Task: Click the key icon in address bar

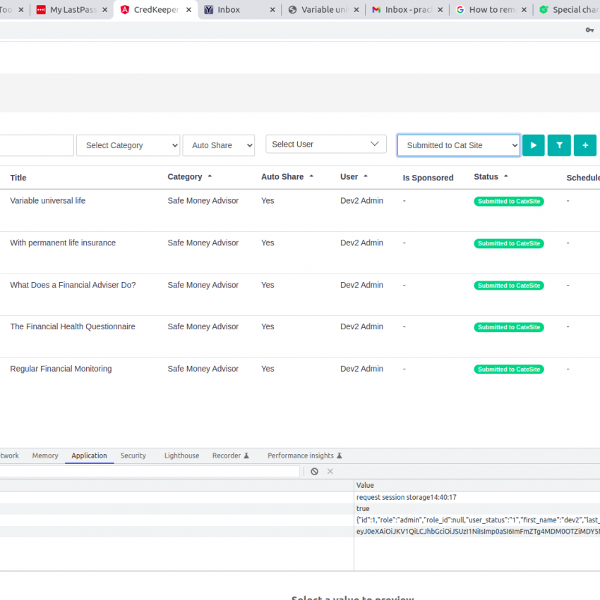Action: click(589, 30)
